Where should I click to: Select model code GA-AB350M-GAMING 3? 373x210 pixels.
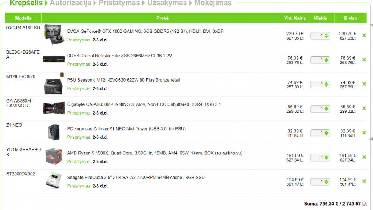[x=19, y=103]
